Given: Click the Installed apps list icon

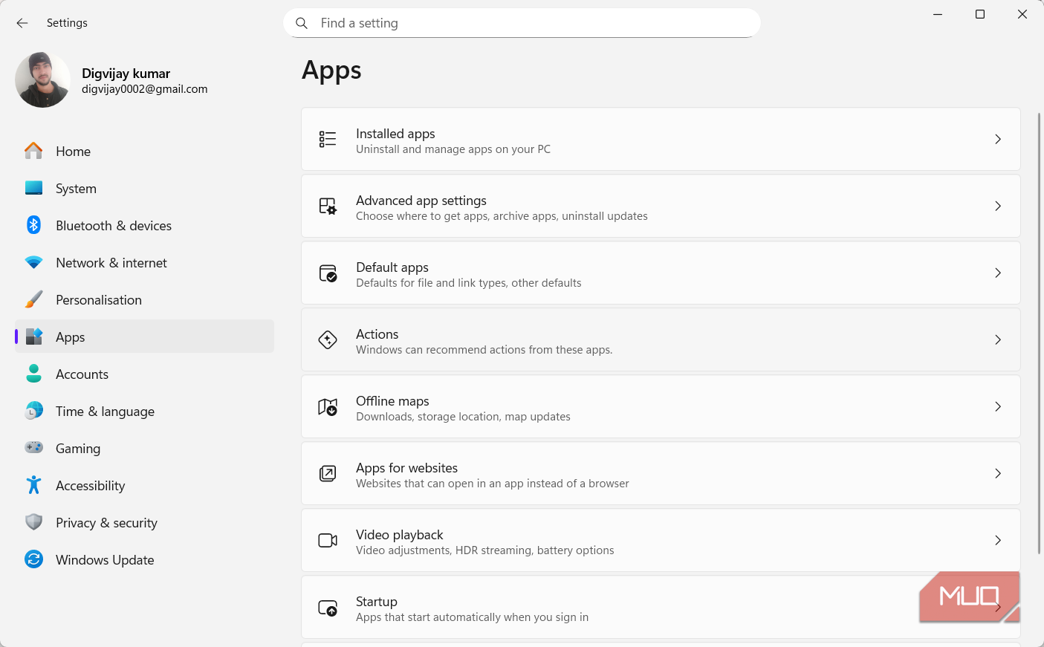Looking at the screenshot, I should click(x=328, y=139).
